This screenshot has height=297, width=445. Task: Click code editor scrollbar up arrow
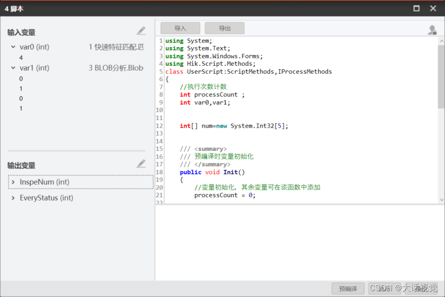tap(442, 41)
